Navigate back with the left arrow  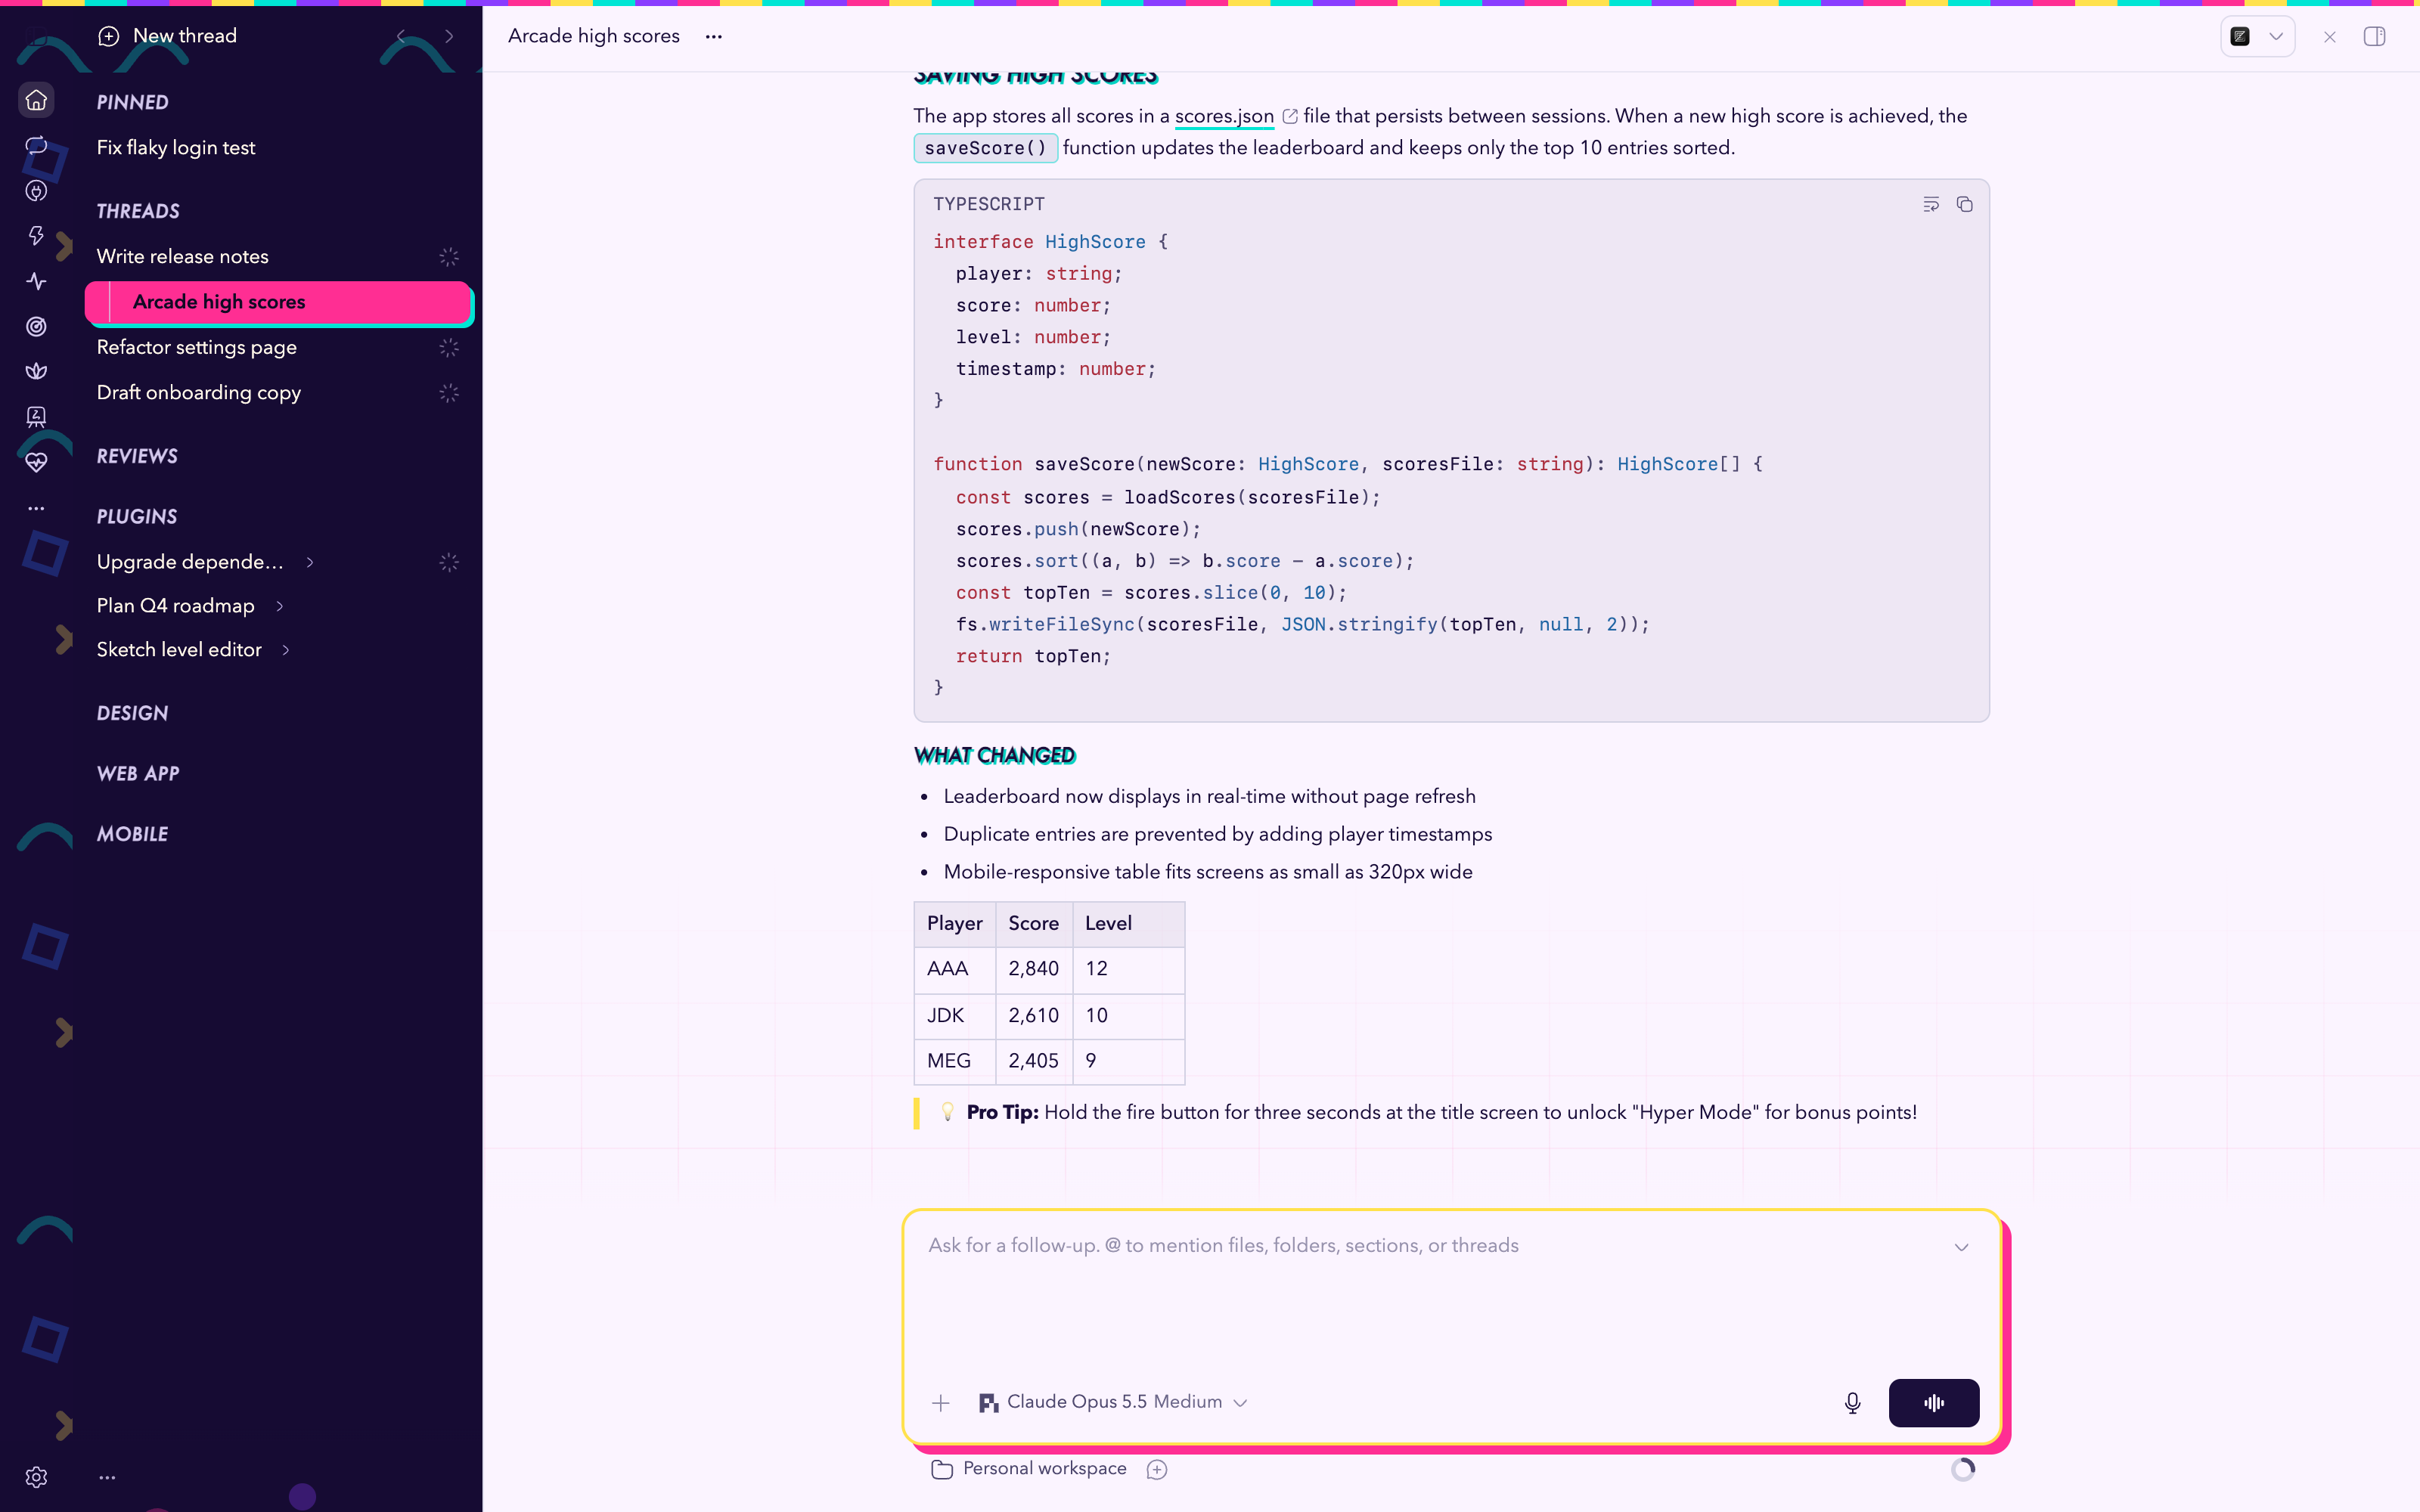(x=401, y=36)
